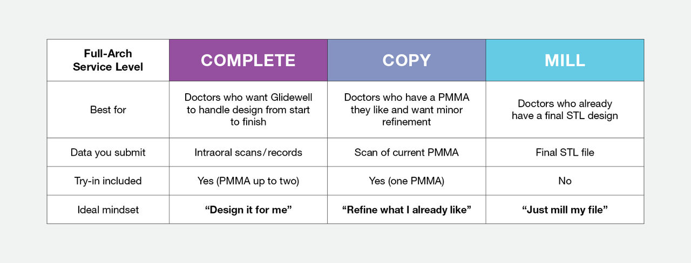Click Yes (one PMMA) cell
Image resolution: width=691 pixels, height=263 pixels.
coord(407,181)
